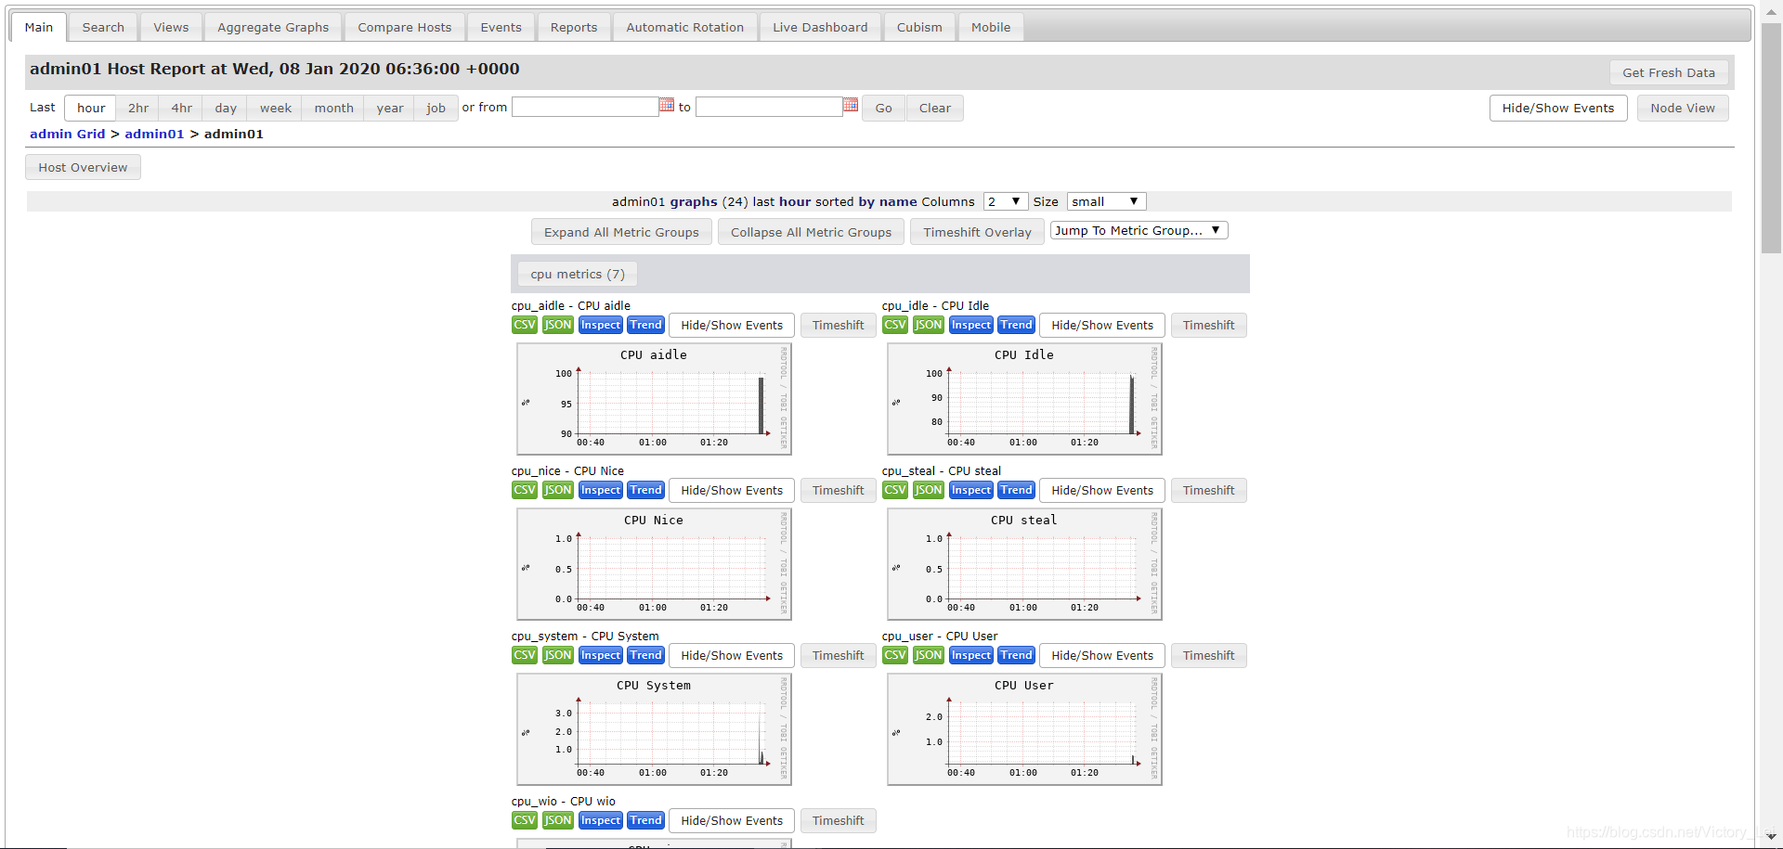Inspect the cpu_nice graph
Screen dimensions: 1783x849
pos(601,490)
